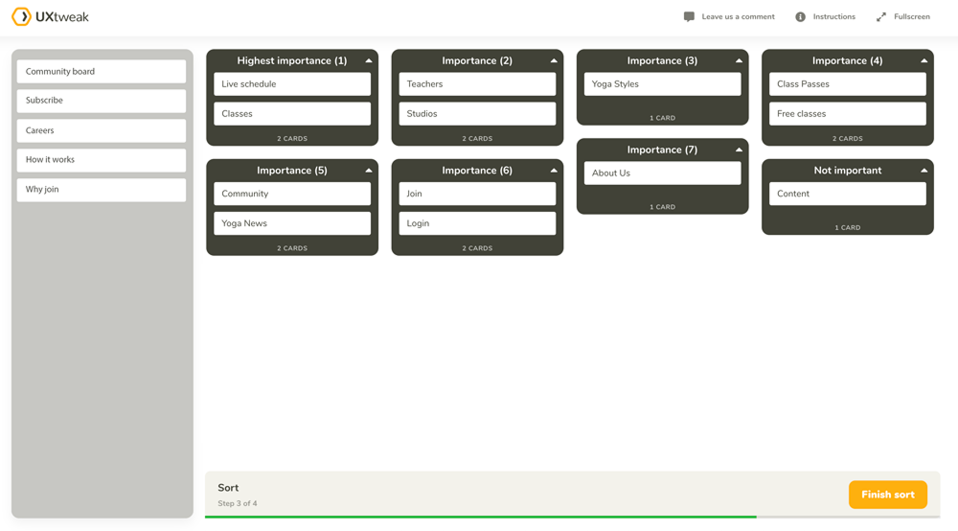This screenshot has height=531, width=958.
Task: Collapse the Not important category arrow
Action: pos(924,171)
